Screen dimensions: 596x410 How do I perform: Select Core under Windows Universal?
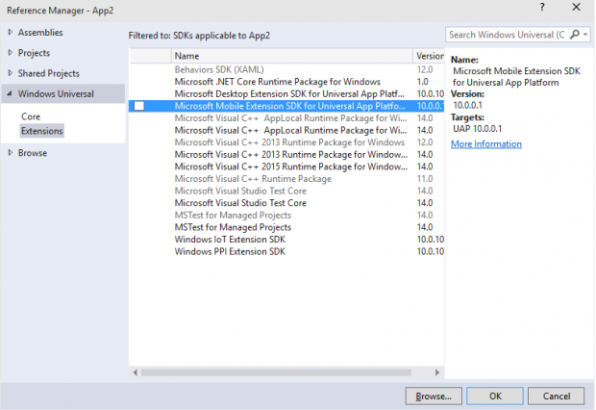coord(31,116)
